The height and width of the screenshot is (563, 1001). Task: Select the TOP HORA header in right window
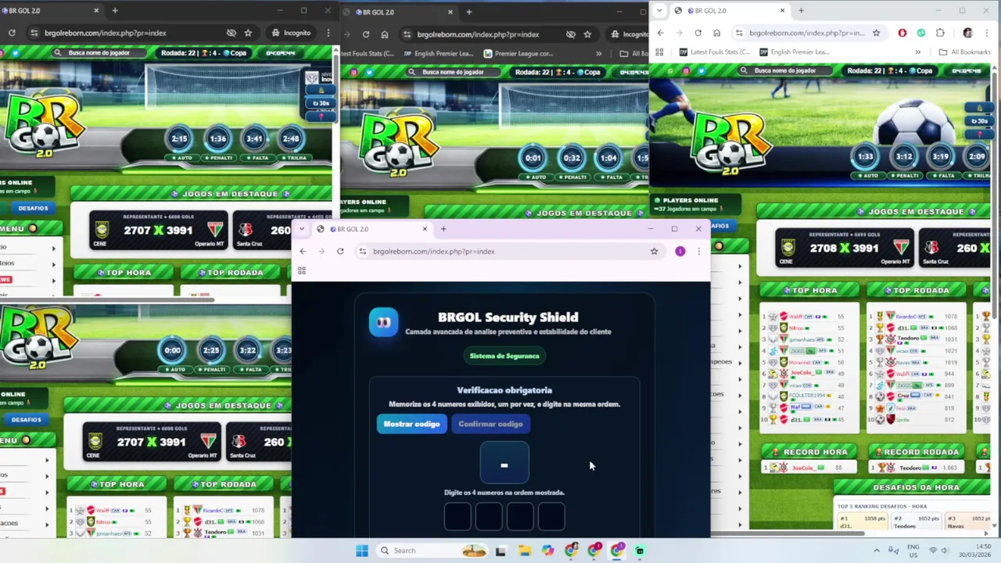tap(809, 290)
